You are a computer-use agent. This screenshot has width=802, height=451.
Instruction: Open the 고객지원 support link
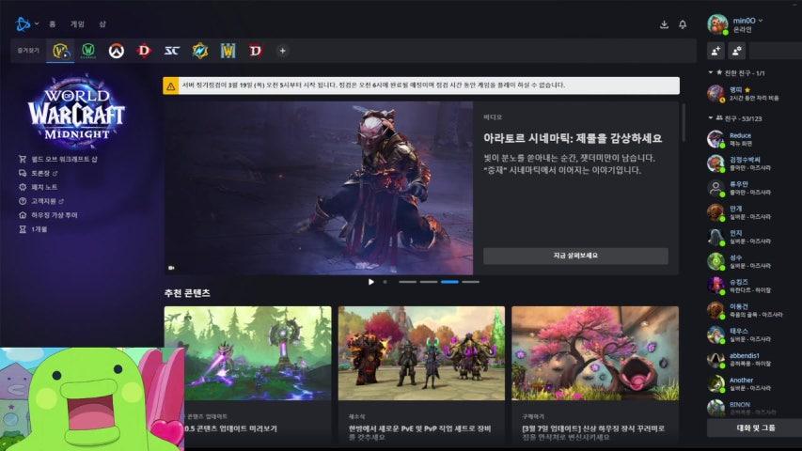(41, 201)
